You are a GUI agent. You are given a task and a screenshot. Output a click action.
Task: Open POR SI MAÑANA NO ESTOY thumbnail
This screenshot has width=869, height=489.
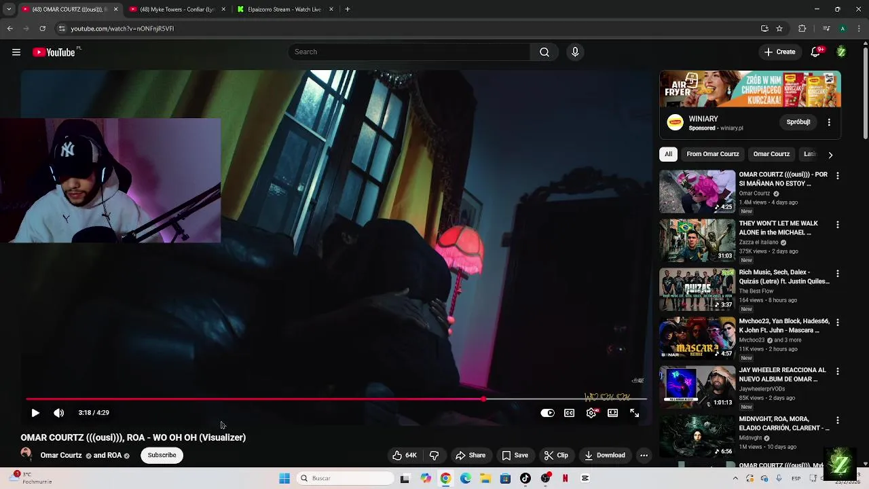pos(697,192)
